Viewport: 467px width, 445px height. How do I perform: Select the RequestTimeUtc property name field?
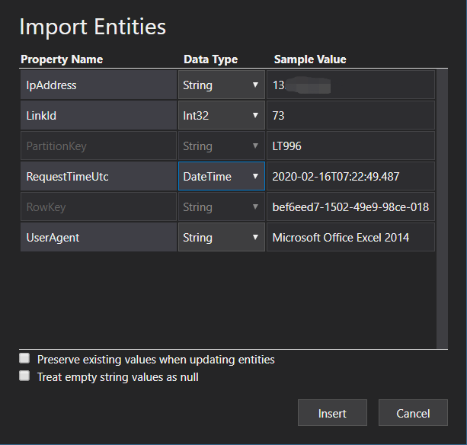(x=99, y=177)
